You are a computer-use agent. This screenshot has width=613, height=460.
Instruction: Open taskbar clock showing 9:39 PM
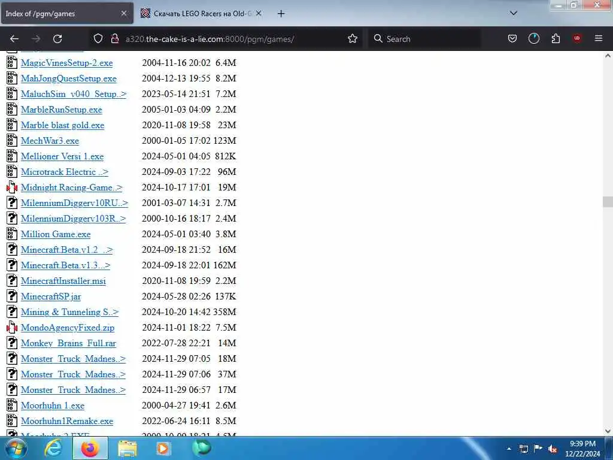click(582, 449)
